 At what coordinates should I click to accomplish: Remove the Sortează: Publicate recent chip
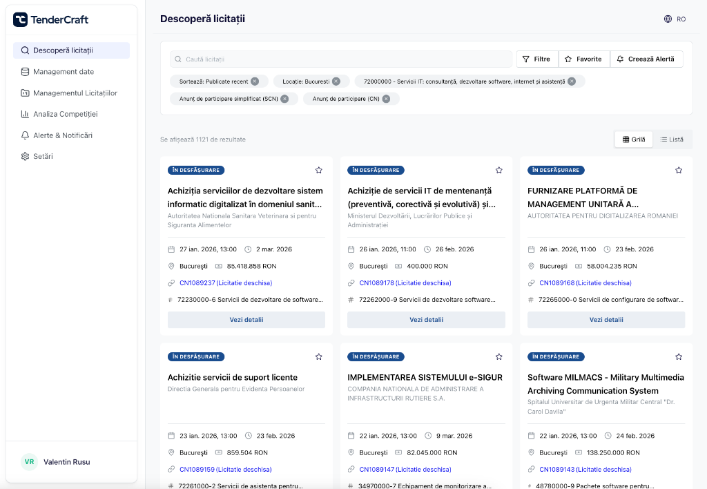(x=255, y=81)
